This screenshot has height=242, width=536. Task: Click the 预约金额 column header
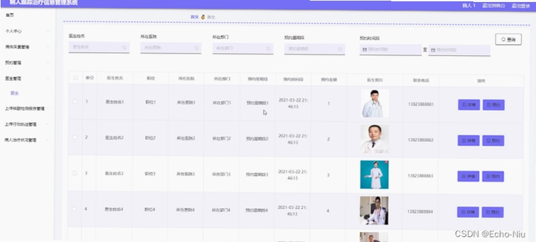point(329,80)
